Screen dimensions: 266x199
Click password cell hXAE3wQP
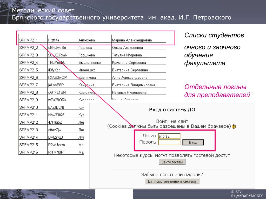62,76
